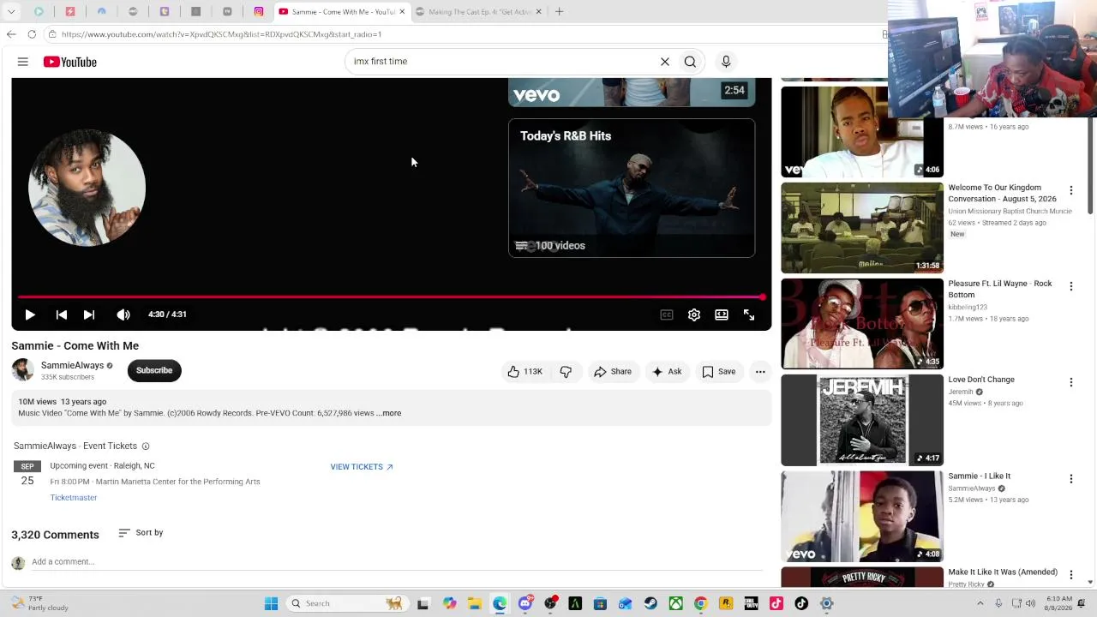Open Google Chrome from taskbar

coord(701,603)
